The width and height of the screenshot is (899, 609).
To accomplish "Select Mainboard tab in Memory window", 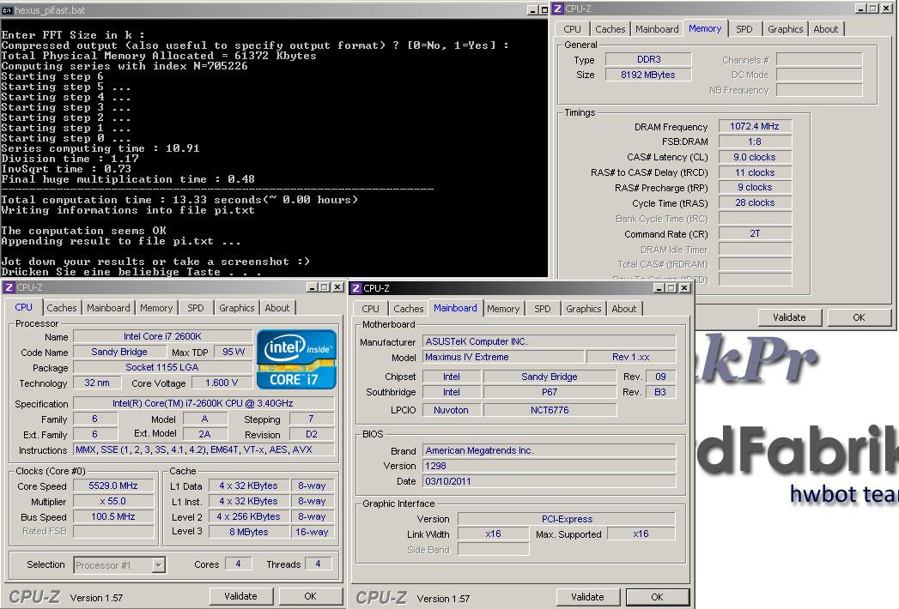I will 657,29.
